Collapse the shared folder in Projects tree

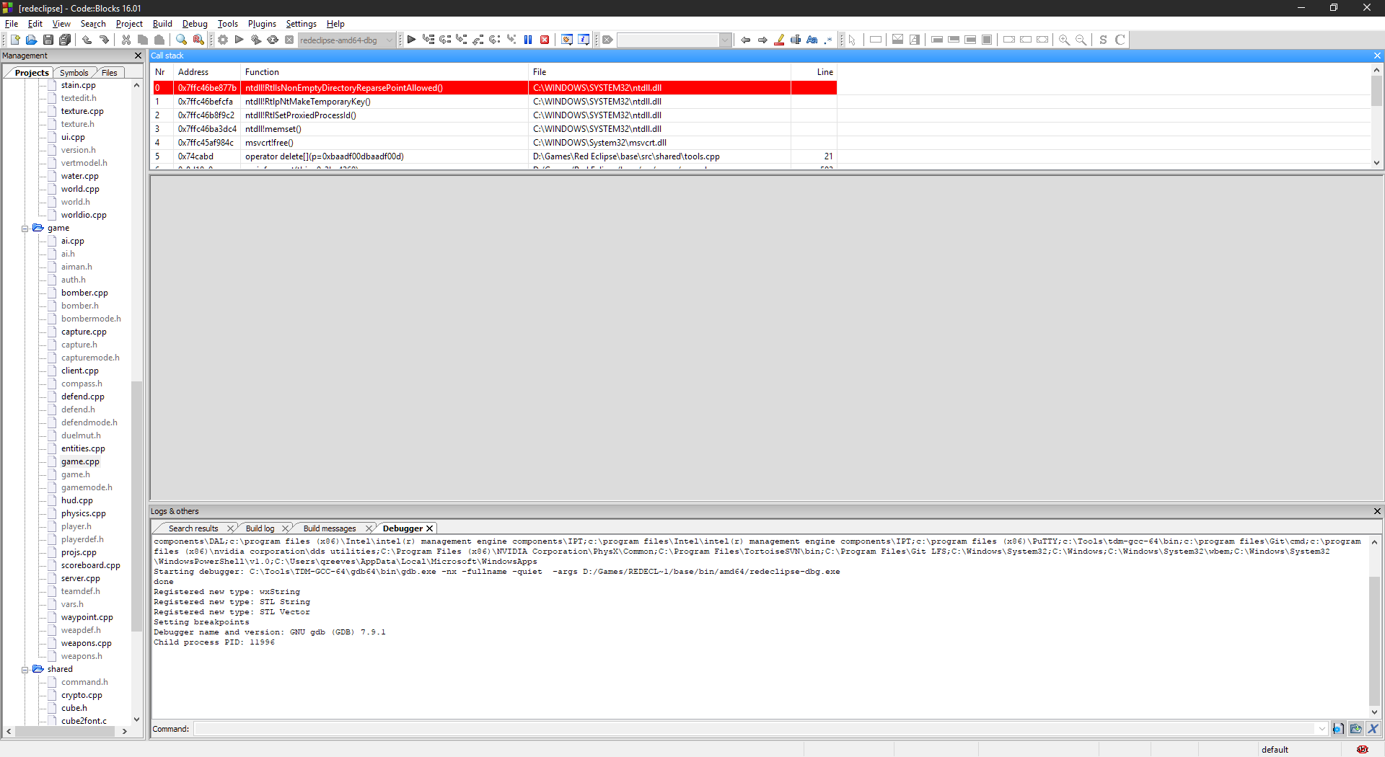tap(25, 669)
